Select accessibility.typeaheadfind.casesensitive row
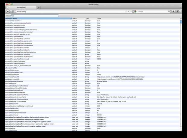This screenshot has width=187, height=138. coord(92,41)
